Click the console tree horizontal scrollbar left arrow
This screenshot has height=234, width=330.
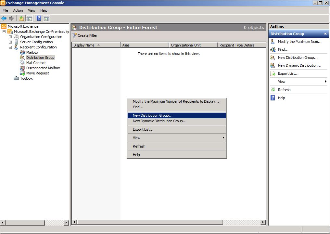coord(3,223)
